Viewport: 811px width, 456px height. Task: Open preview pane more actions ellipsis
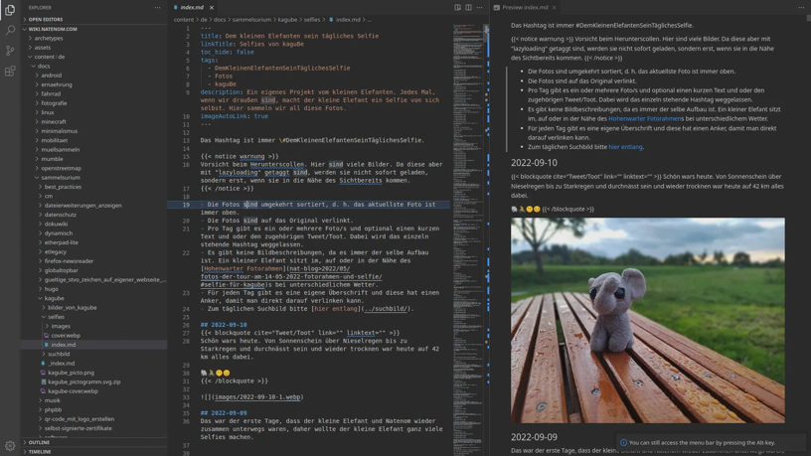tap(801, 8)
